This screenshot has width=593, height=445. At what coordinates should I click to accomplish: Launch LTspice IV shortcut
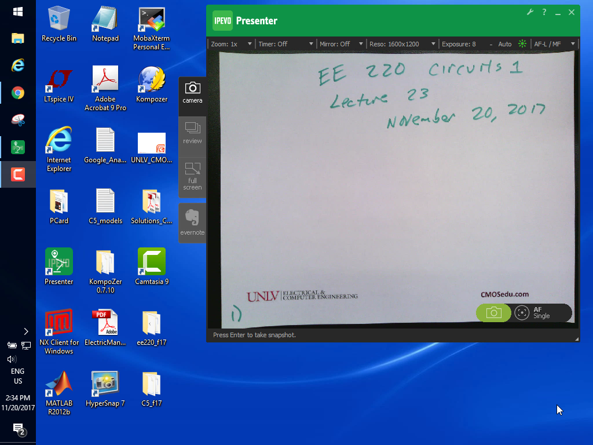pos(58,85)
